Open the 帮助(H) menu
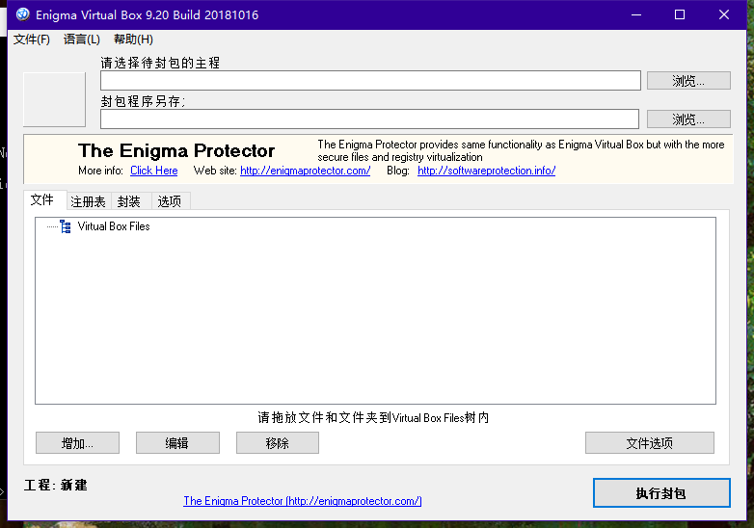Screen dimensions: 754x528 pos(133,40)
